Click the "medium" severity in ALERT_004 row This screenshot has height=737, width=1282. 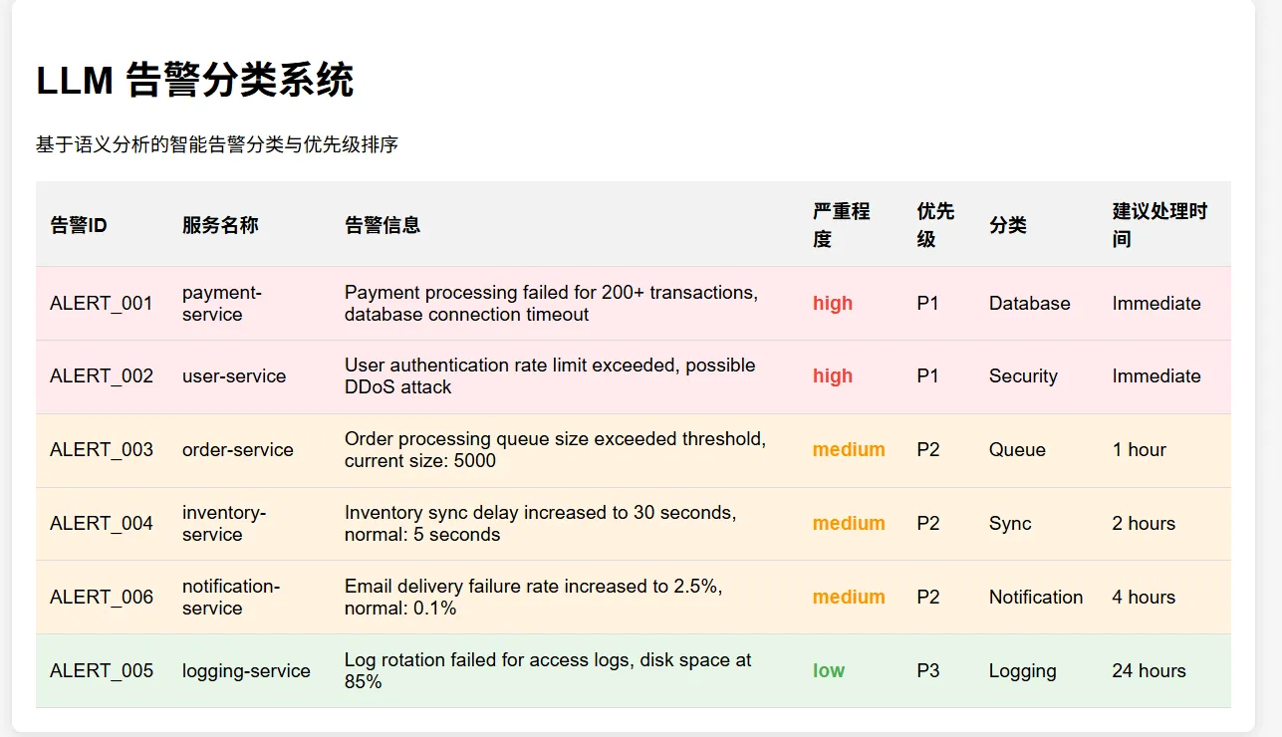pyautogui.click(x=849, y=524)
